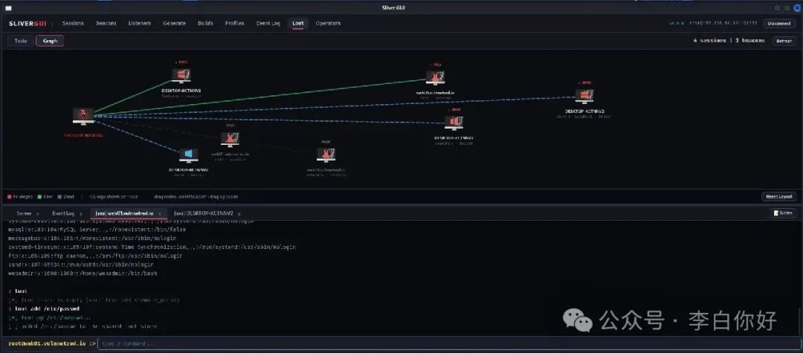
Task: Switch to Graph view
Action: [x=50, y=41]
